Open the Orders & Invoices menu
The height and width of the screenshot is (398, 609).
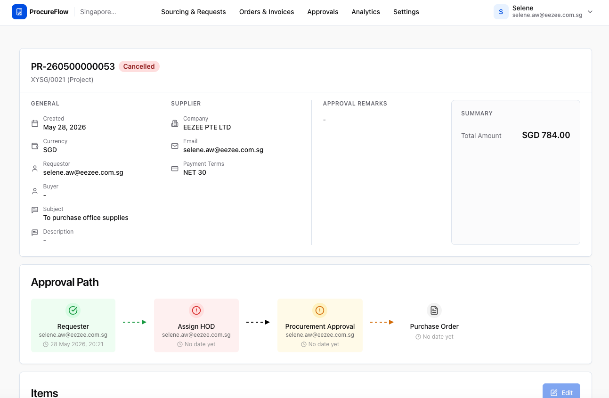267,12
